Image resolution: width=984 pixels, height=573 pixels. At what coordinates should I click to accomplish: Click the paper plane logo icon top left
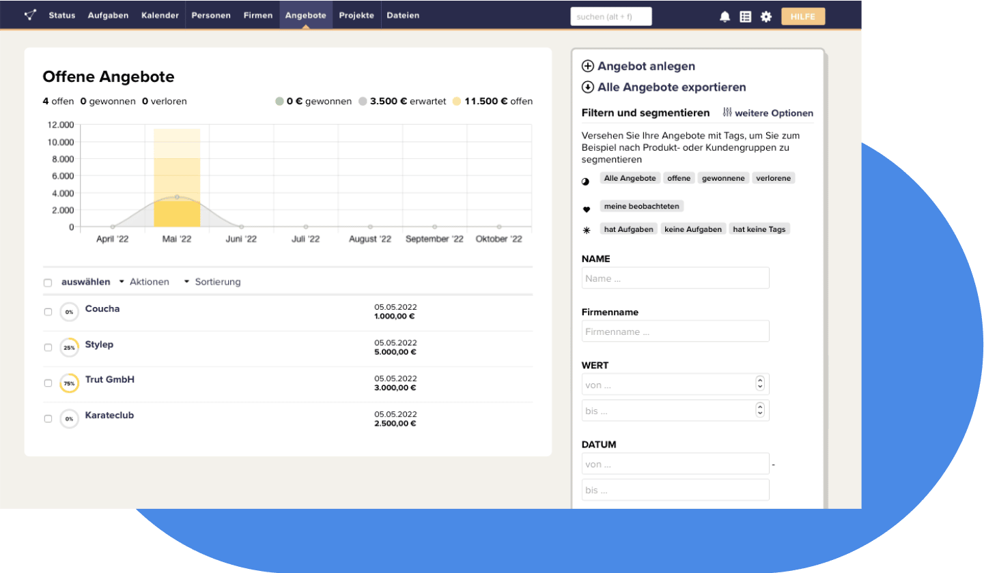pyautogui.click(x=28, y=15)
